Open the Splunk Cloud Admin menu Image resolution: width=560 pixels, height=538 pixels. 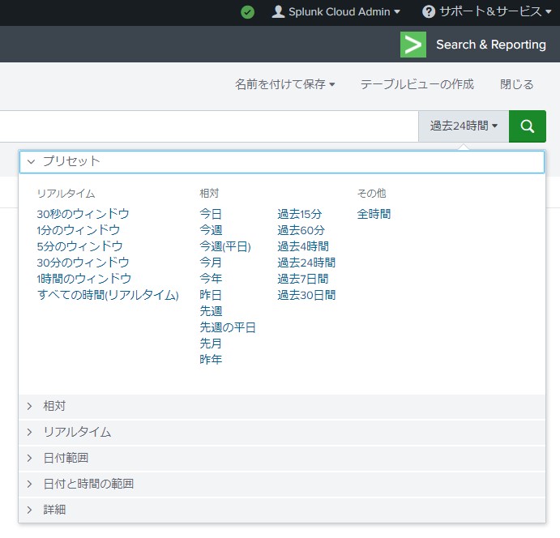(336, 12)
